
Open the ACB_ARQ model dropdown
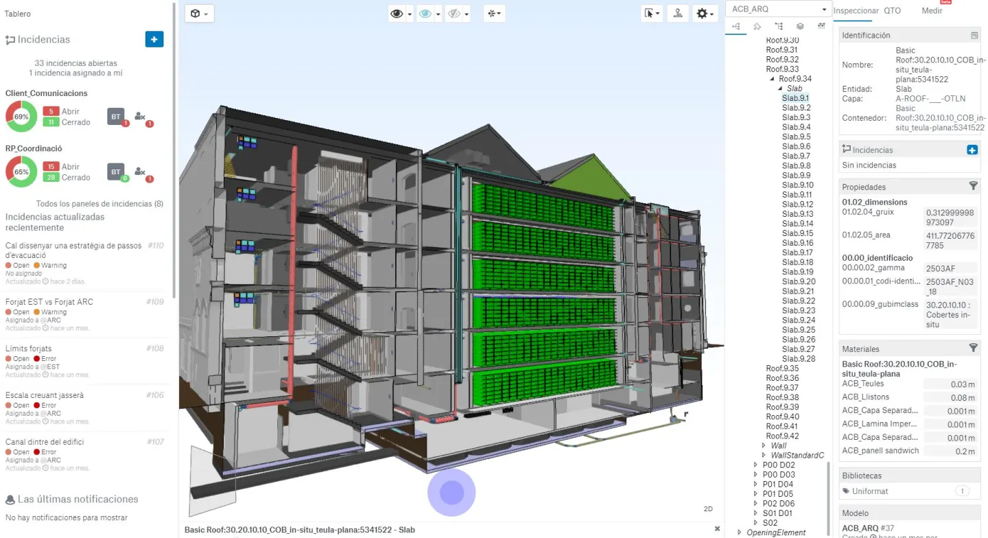pos(779,9)
